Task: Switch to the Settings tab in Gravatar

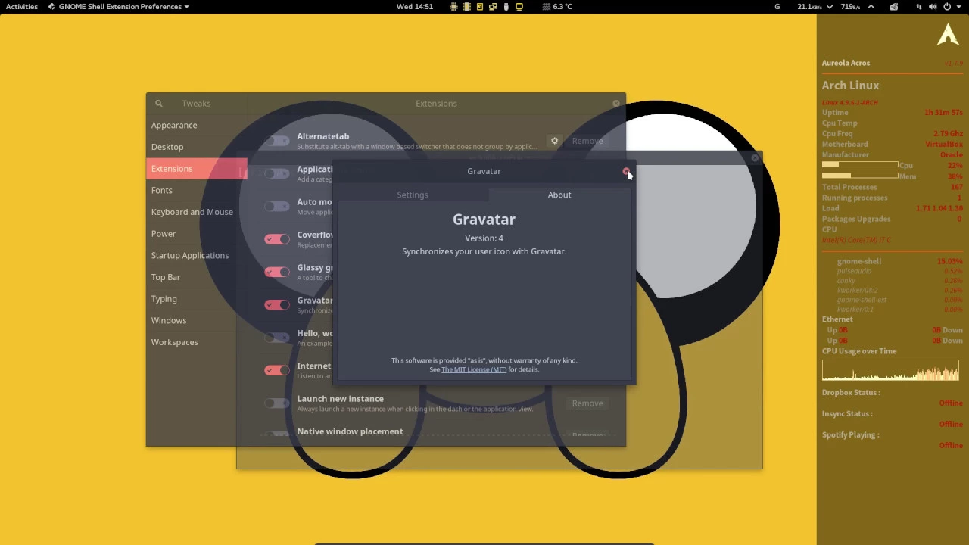Action: tap(412, 195)
